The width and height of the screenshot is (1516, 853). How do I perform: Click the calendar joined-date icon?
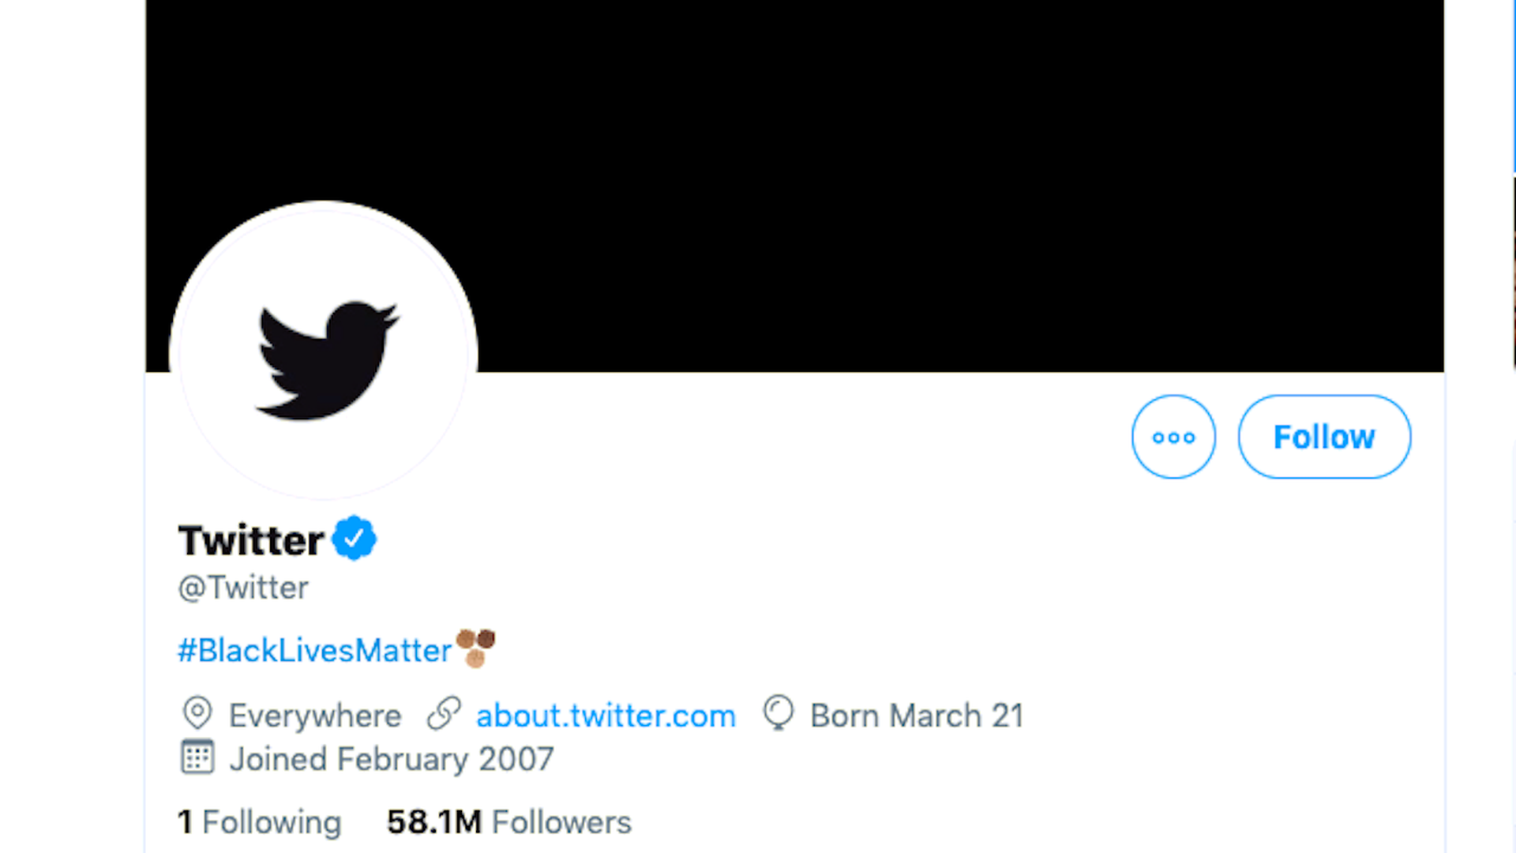[x=197, y=757]
